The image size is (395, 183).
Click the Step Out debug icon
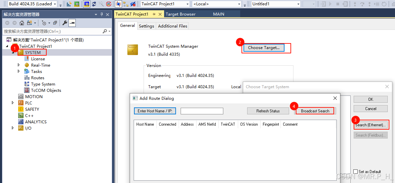tap(370, 4)
